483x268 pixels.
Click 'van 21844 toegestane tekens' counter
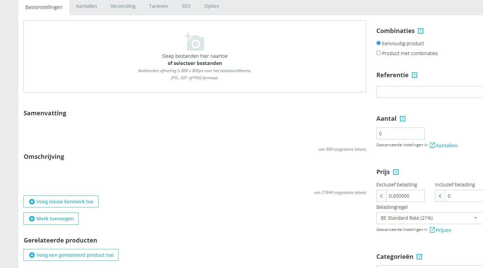(x=340, y=192)
